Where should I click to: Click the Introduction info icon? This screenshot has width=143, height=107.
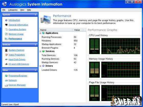click(x=6, y=20)
